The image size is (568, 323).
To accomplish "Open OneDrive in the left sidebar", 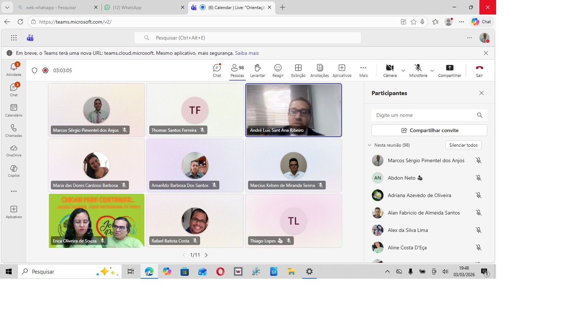I will [x=14, y=151].
